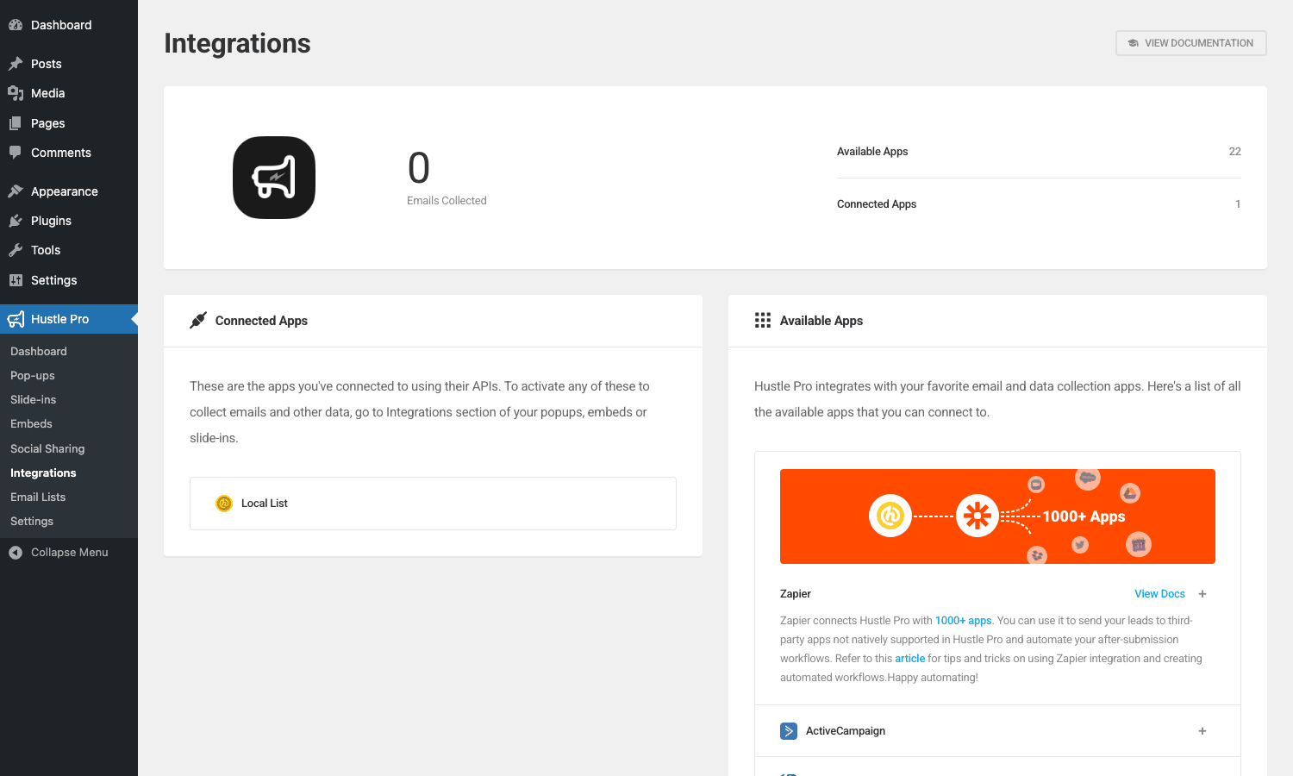Click the Zapier 1000+ Apps orange banner

tap(997, 516)
